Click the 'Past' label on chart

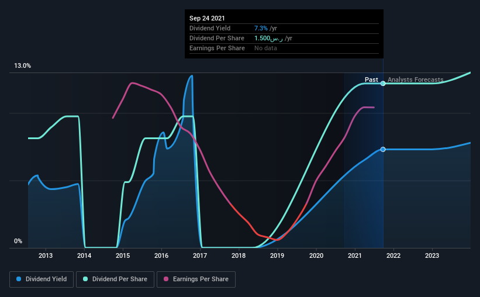click(371, 80)
